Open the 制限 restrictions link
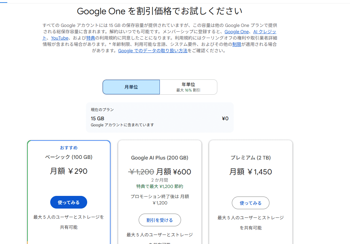Image resolution: width=350 pixels, height=244 pixels. (x=237, y=44)
